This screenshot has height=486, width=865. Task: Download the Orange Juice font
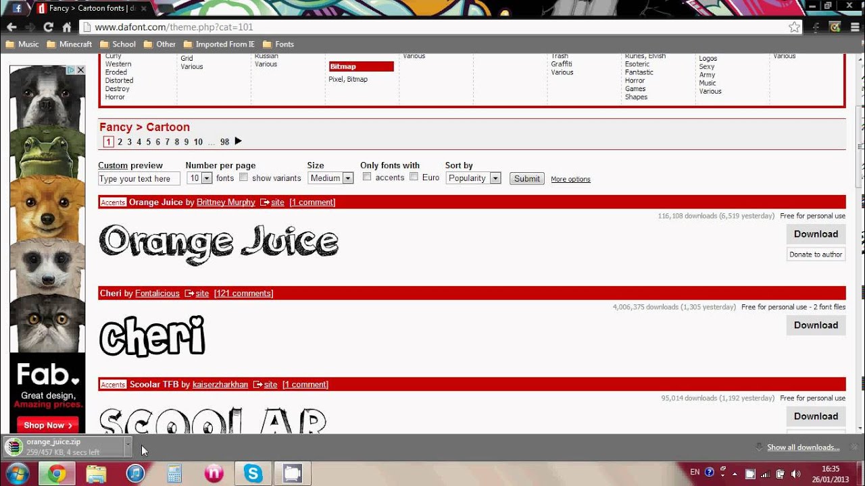click(816, 234)
